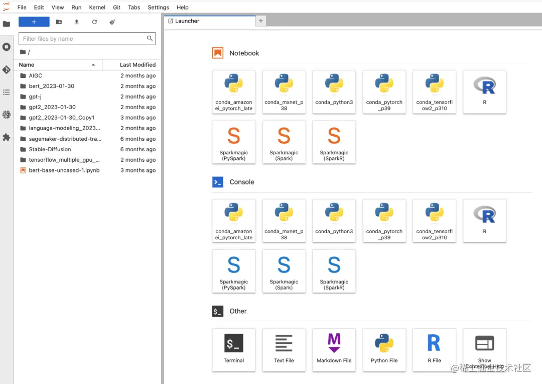Launch R console
The image size is (542, 384).
(484, 221)
